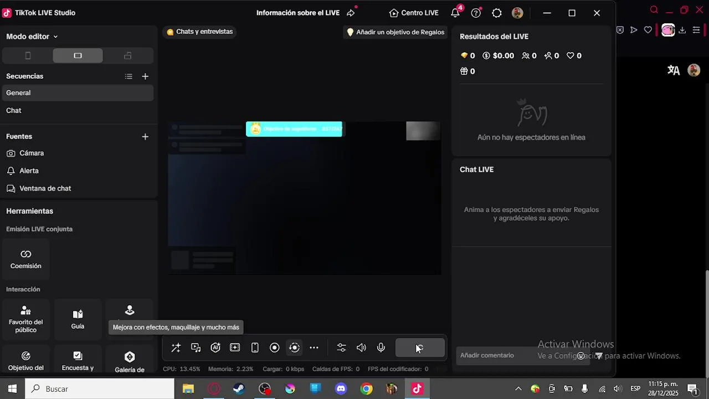Open more options three dots in toolbar
Image resolution: width=709 pixels, height=399 pixels.
click(314, 347)
